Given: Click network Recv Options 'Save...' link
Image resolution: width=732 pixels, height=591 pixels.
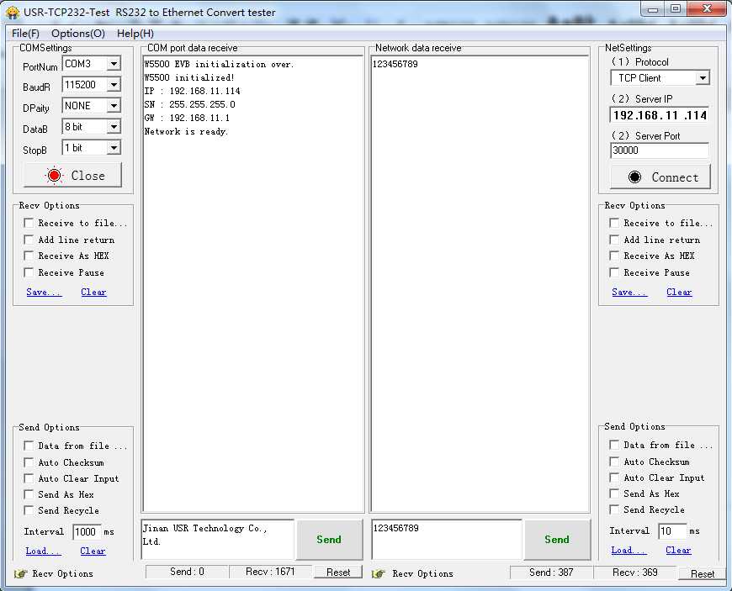Looking at the screenshot, I should point(629,292).
